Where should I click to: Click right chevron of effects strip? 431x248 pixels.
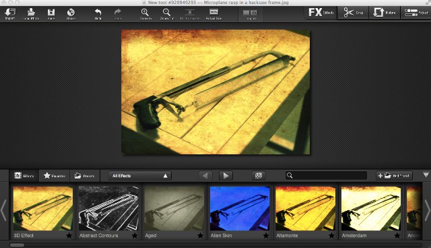[427, 210]
